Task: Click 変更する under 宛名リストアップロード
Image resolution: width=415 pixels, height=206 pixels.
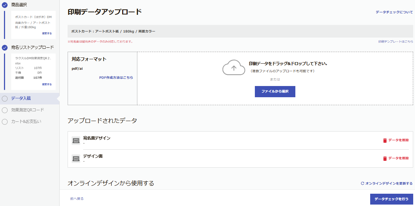Action: pos(47,84)
